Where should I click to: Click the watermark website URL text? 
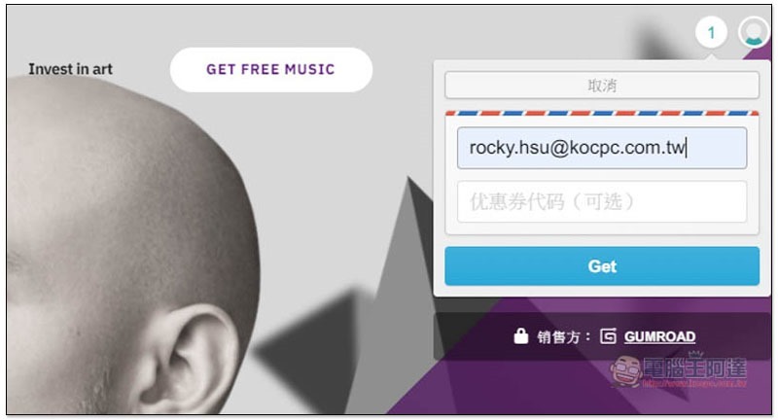click(x=694, y=383)
